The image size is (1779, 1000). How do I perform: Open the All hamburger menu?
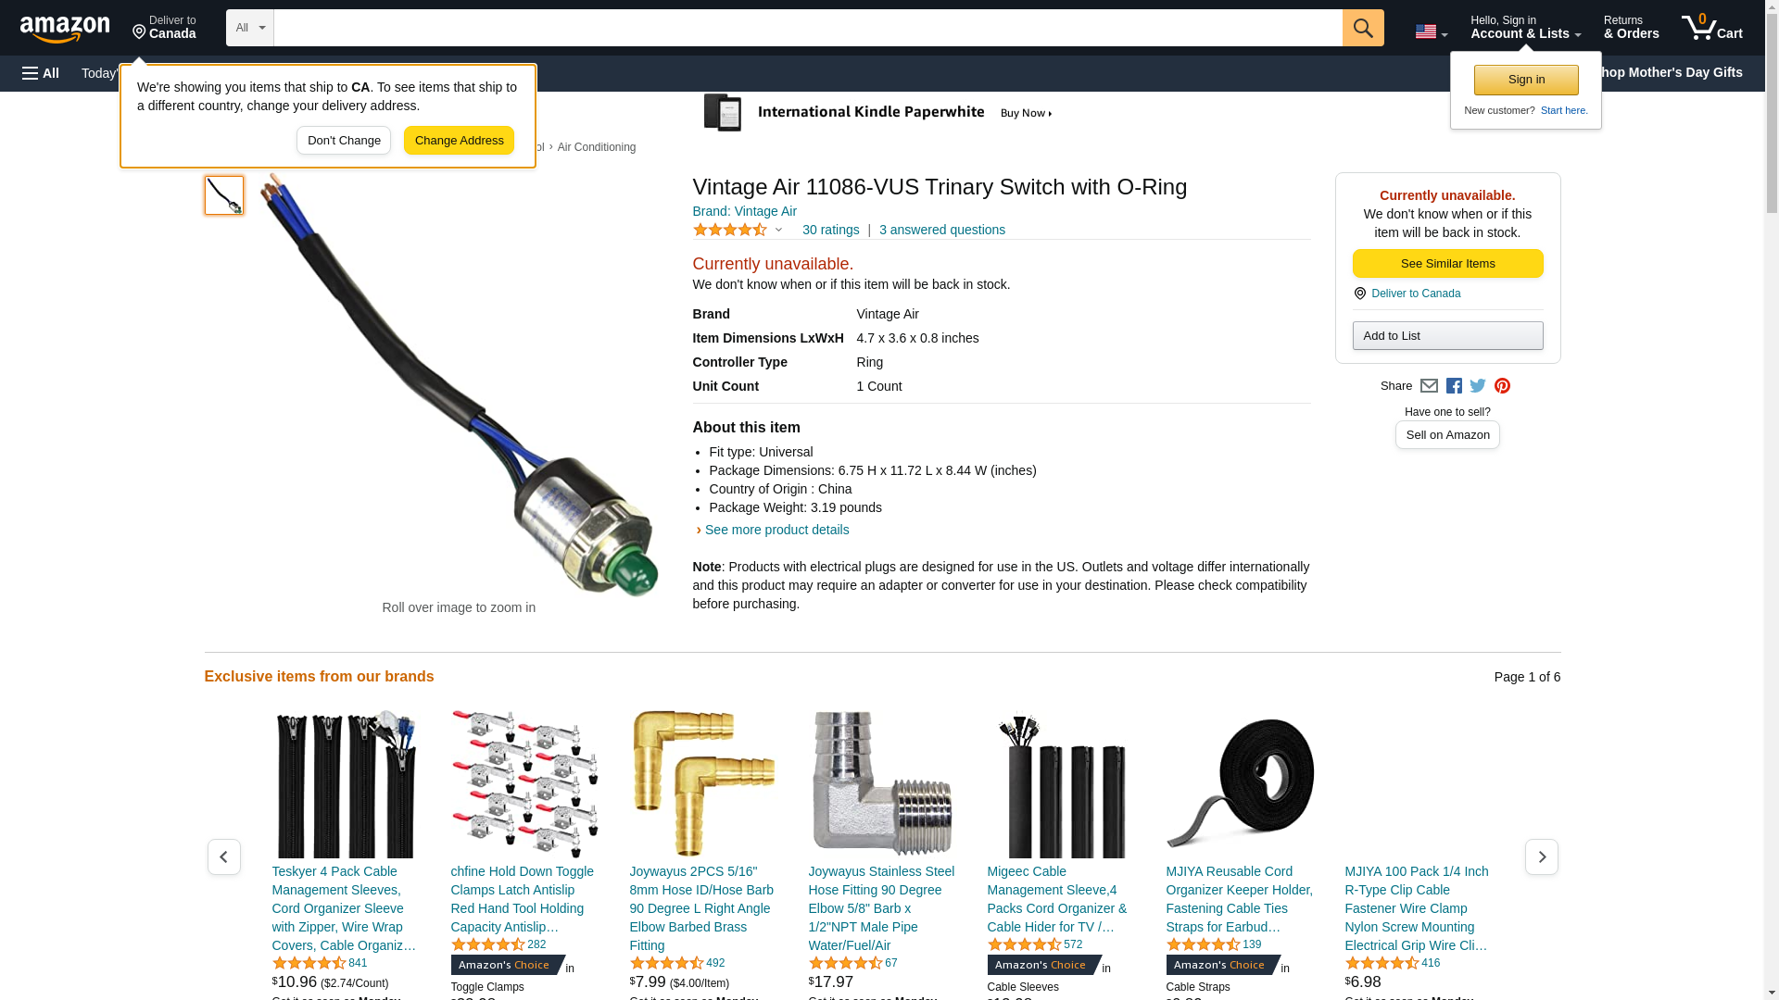(41, 73)
